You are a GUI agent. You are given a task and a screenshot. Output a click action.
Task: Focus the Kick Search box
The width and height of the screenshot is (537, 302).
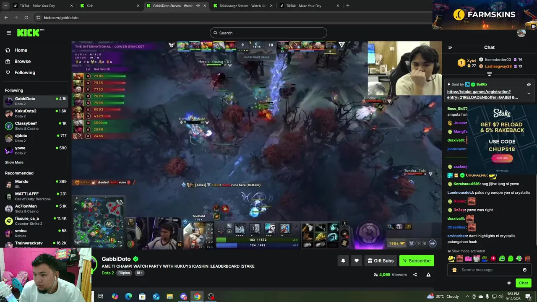268,33
